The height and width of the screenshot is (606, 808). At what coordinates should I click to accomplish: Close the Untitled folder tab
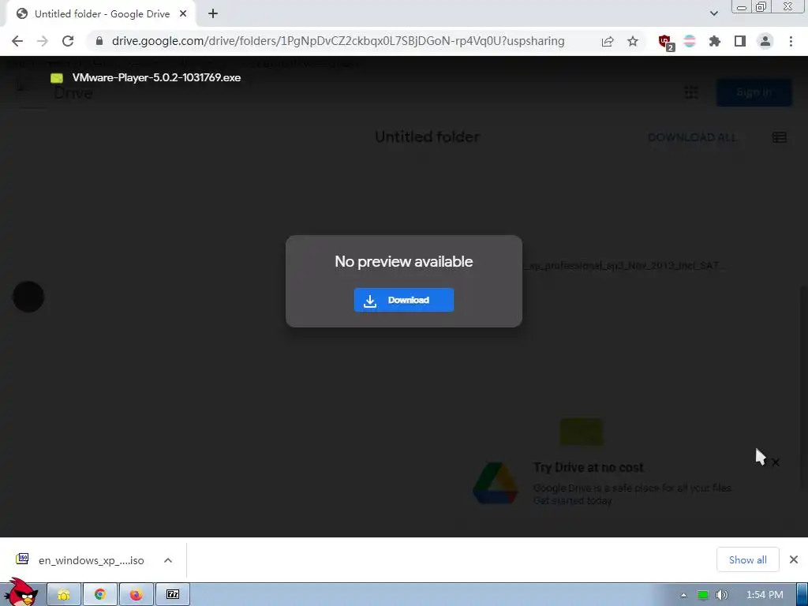[183, 14]
